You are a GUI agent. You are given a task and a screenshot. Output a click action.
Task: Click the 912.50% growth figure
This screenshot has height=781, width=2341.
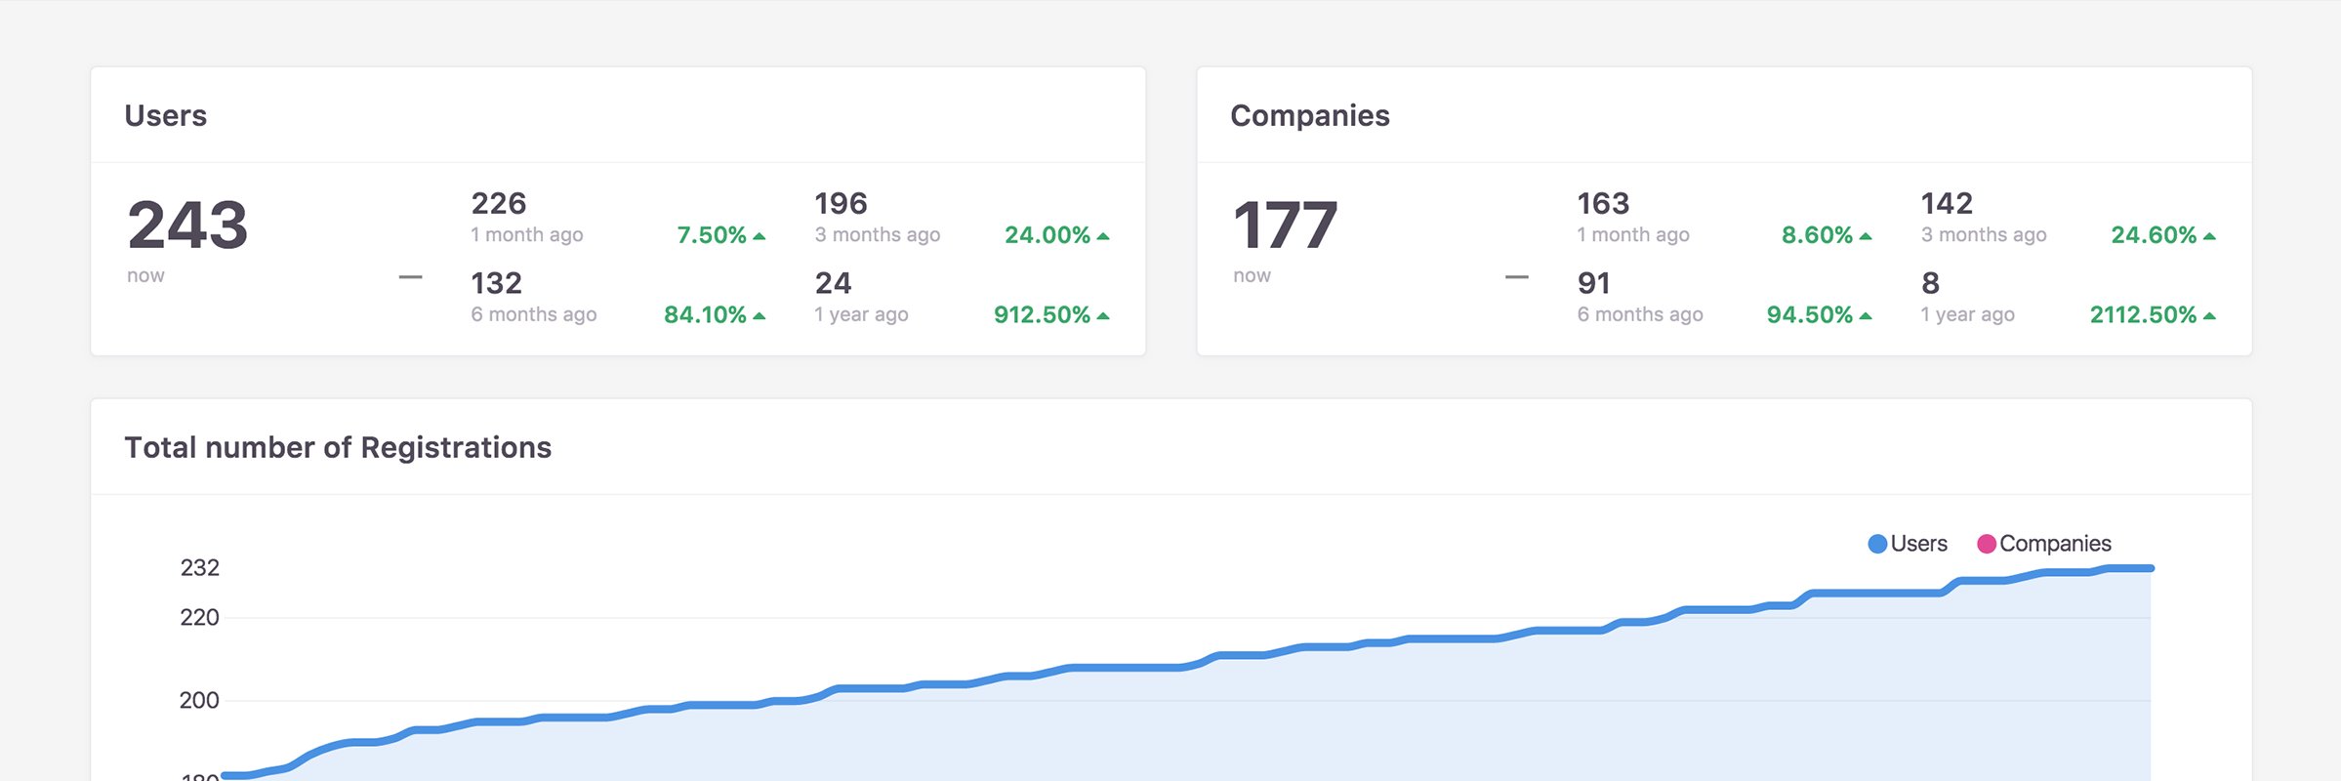(x=1042, y=315)
